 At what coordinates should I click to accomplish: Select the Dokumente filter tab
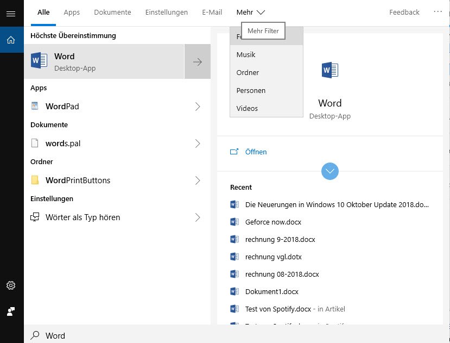click(112, 12)
